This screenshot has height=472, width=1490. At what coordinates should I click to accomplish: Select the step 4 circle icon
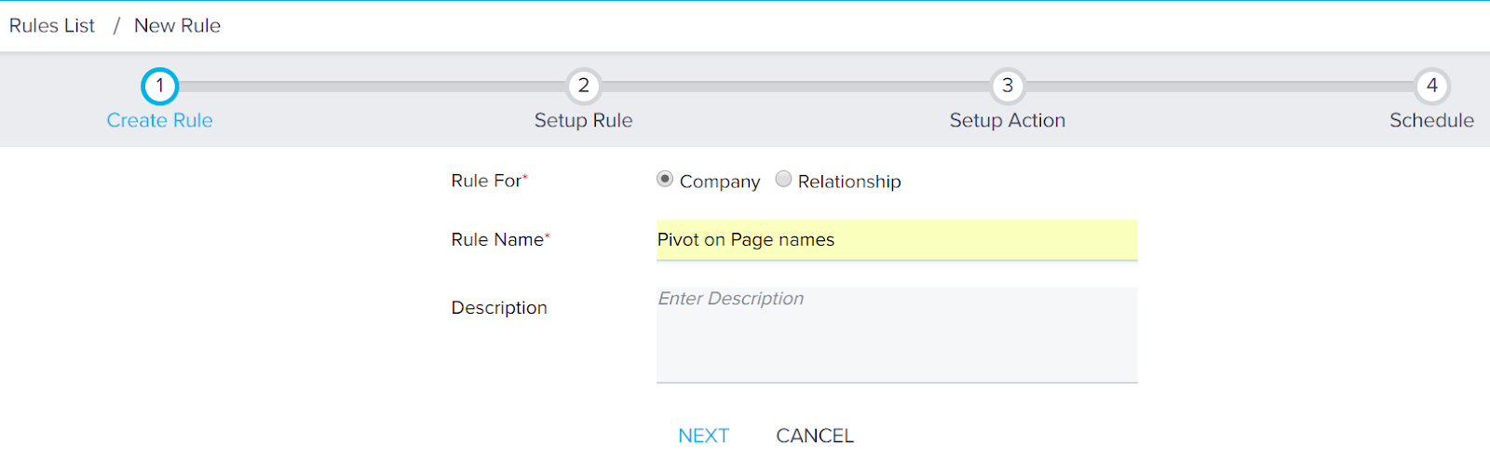pos(1432,87)
